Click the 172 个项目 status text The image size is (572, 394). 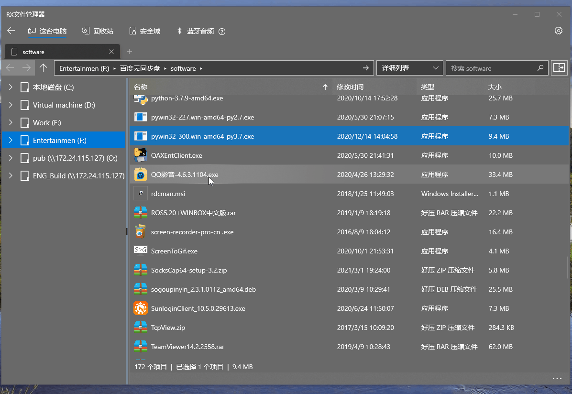[151, 367]
